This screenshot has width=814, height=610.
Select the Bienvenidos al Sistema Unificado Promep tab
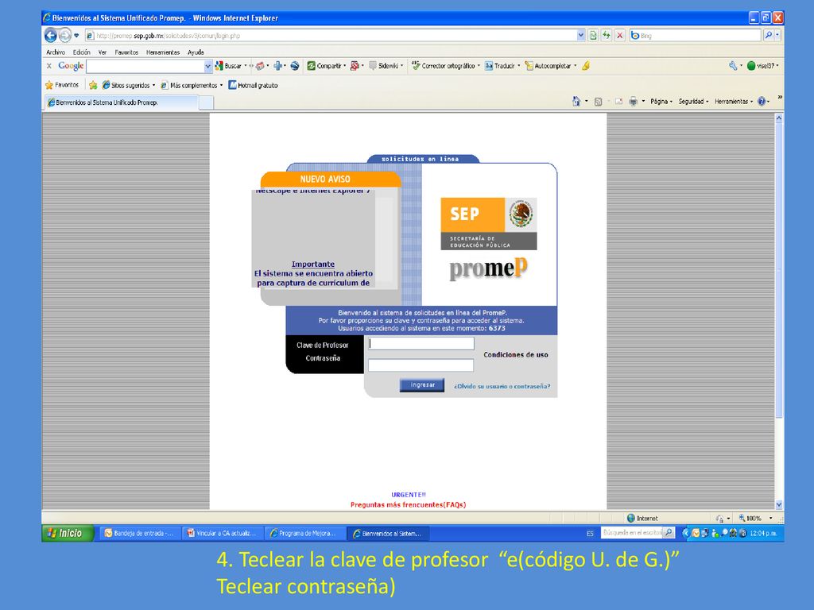click(121, 102)
